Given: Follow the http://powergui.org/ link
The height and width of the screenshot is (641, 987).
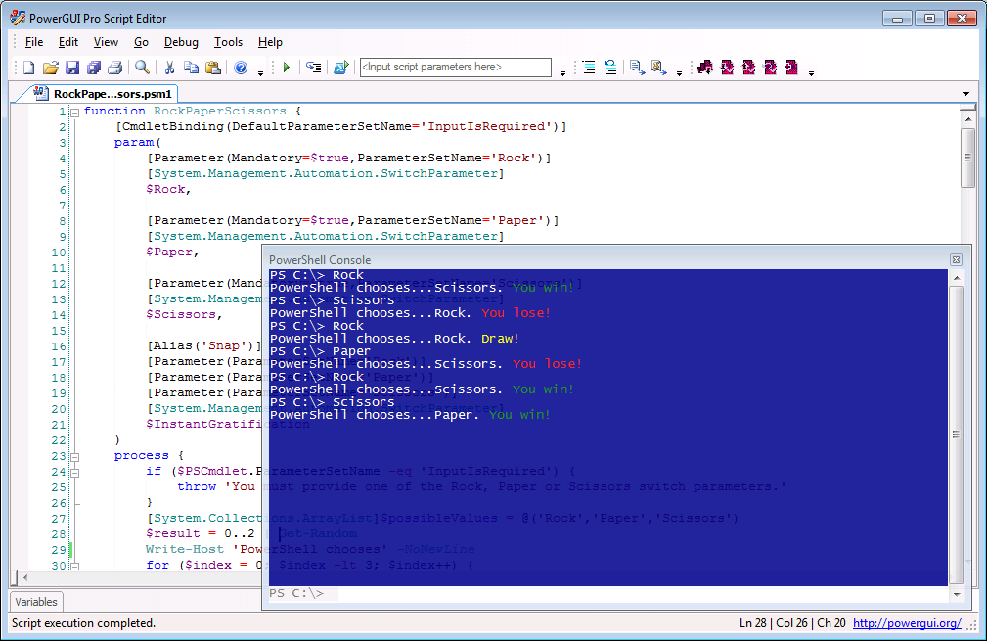Looking at the screenshot, I should [x=907, y=623].
